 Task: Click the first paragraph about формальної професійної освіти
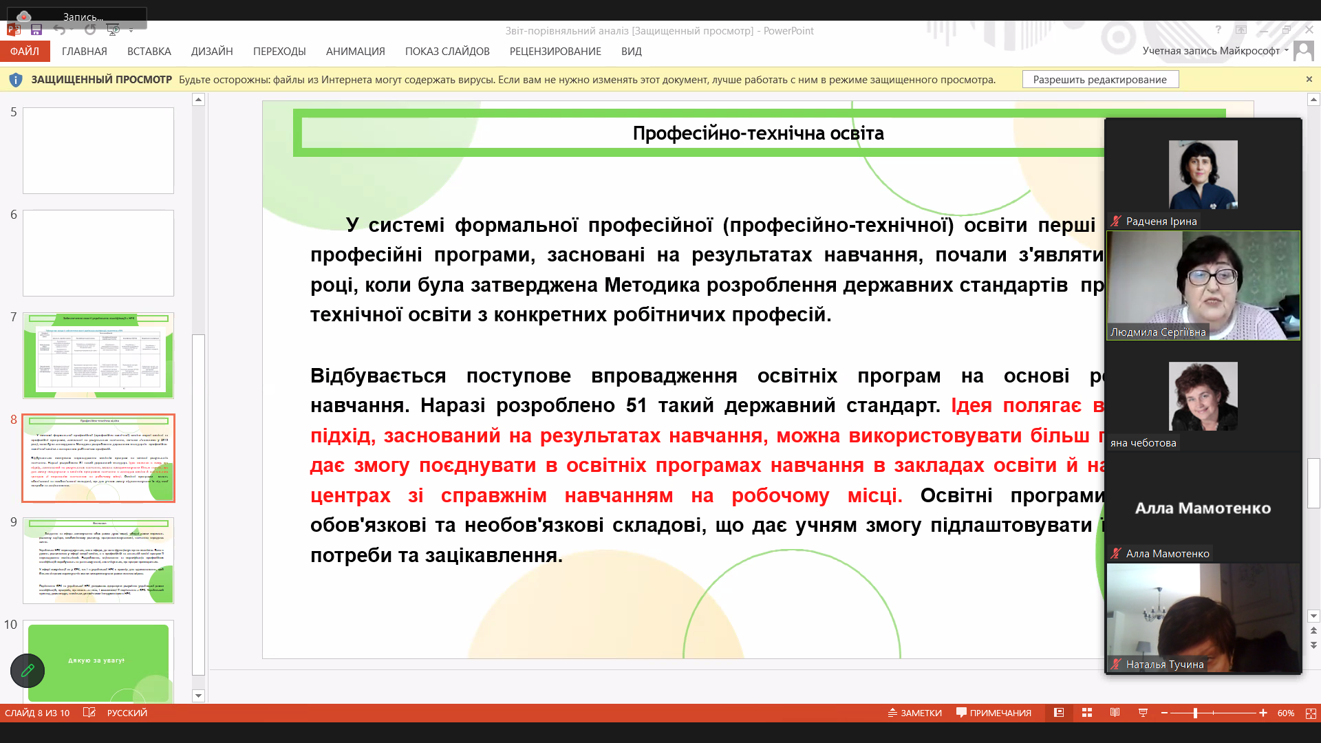707,270
